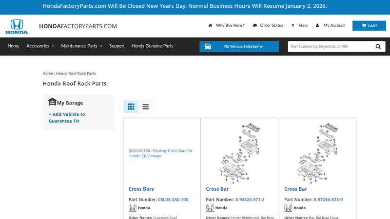Viewport: 390px width, 219px height.
Task: Click the Honda logo in header
Action: click(x=17, y=26)
